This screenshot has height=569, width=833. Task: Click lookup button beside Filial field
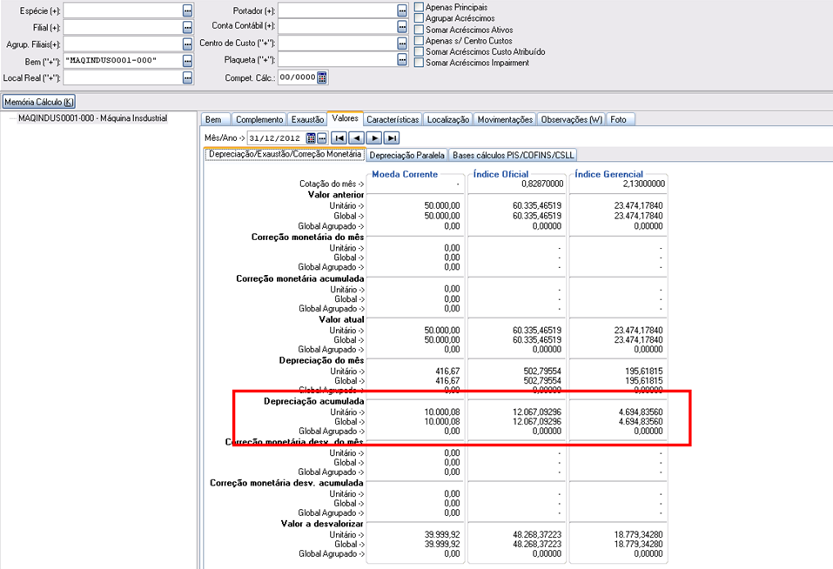187,27
